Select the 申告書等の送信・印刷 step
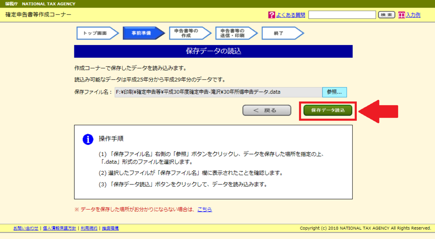435x239 pixels. point(236,33)
